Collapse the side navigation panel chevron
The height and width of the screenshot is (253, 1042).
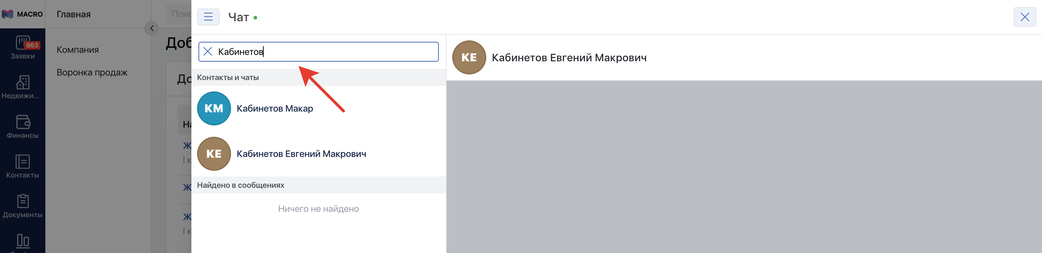(152, 28)
